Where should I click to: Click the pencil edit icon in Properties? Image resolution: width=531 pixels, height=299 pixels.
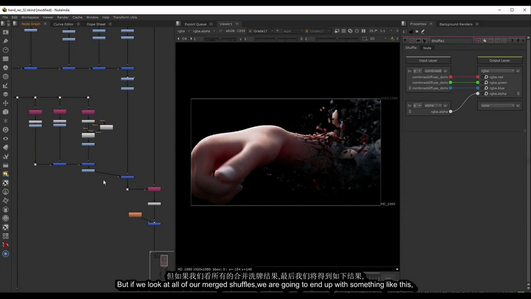[x=423, y=31]
